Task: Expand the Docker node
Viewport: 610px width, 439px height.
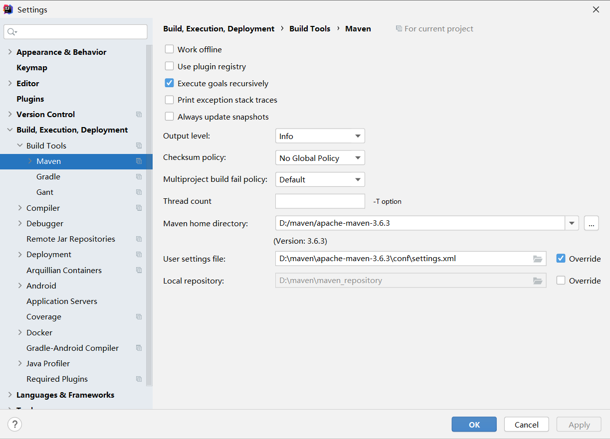Action: point(20,332)
